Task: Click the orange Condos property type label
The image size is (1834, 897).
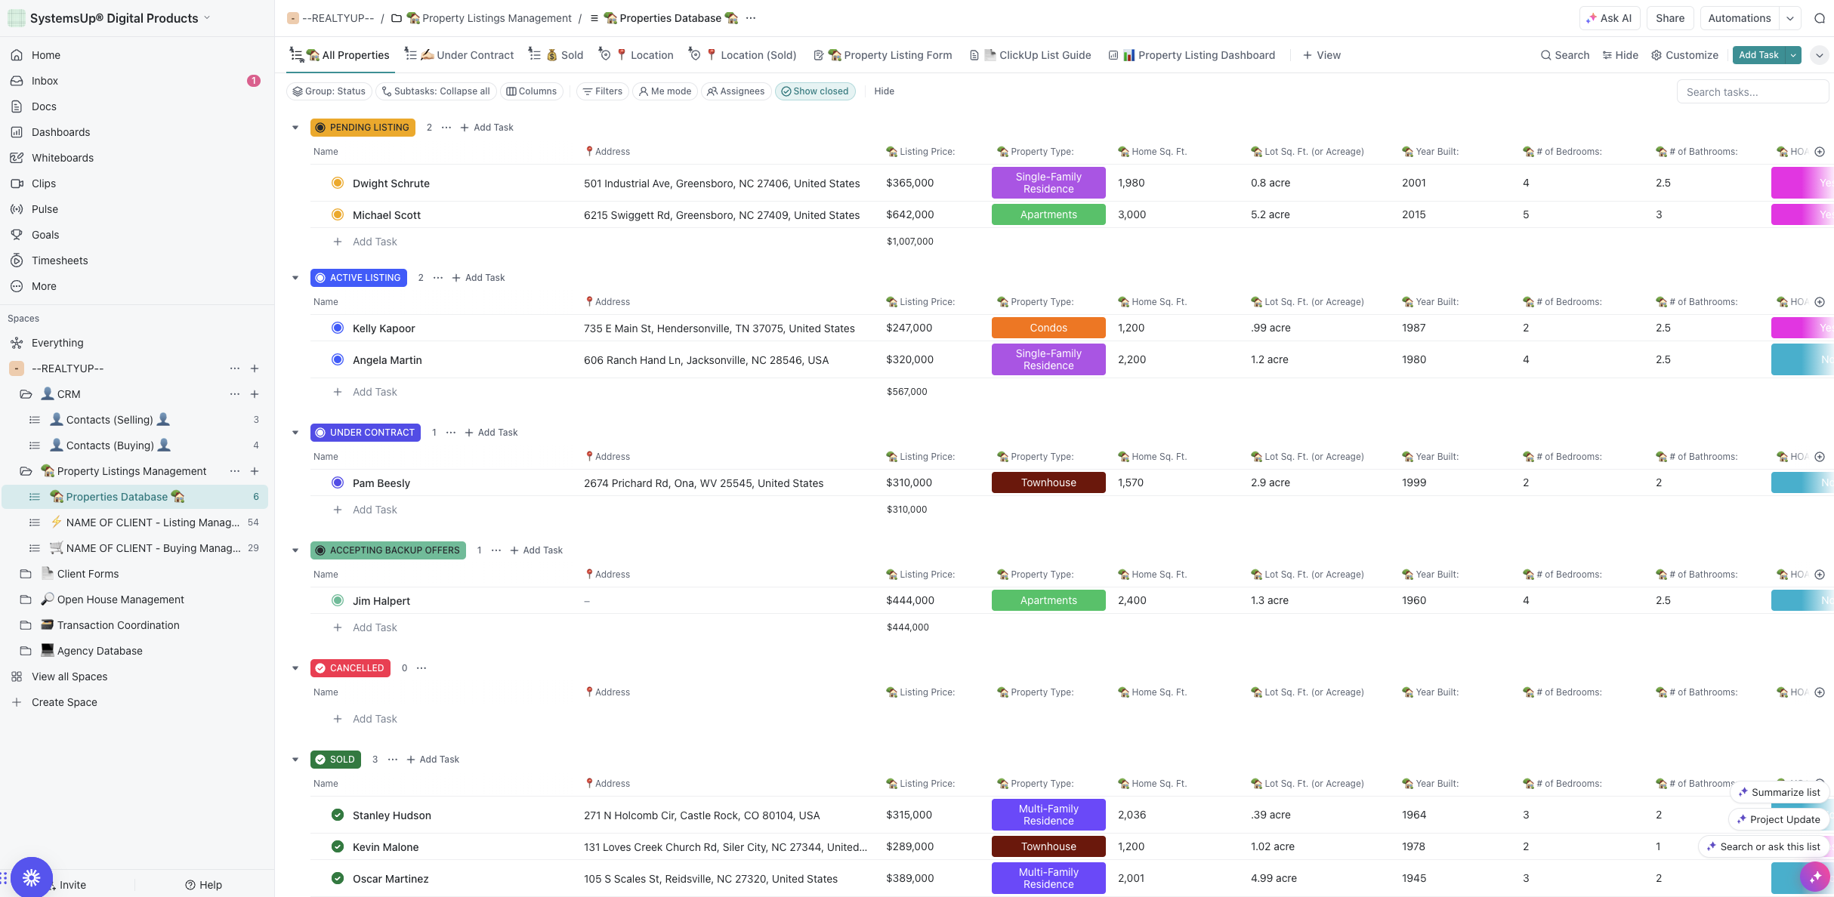Action: [x=1048, y=328]
